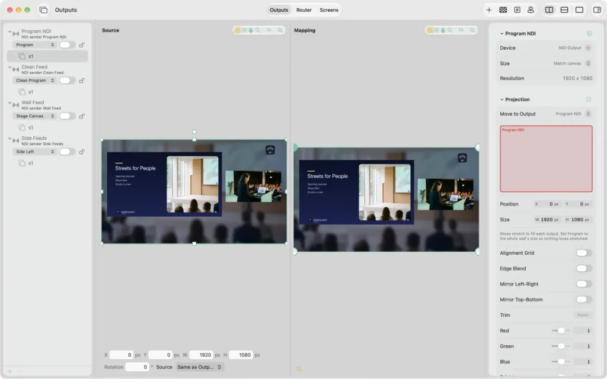Screen dimensions: 607x379
Task: Enable the Alignment Grid switch
Action: [584, 253]
